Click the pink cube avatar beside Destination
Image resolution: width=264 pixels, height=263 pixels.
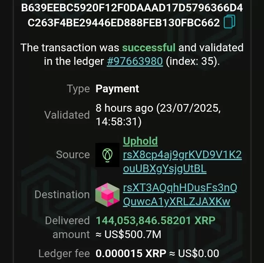[x=107, y=195]
